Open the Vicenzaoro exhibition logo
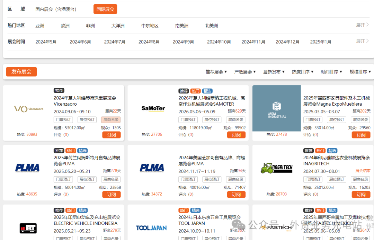Screen dimensions: 374x240 click(x=29, y=109)
